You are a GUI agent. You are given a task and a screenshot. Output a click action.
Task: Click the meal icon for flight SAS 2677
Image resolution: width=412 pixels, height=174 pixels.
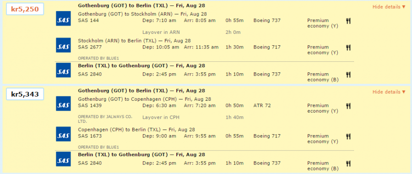coord(348,48)
